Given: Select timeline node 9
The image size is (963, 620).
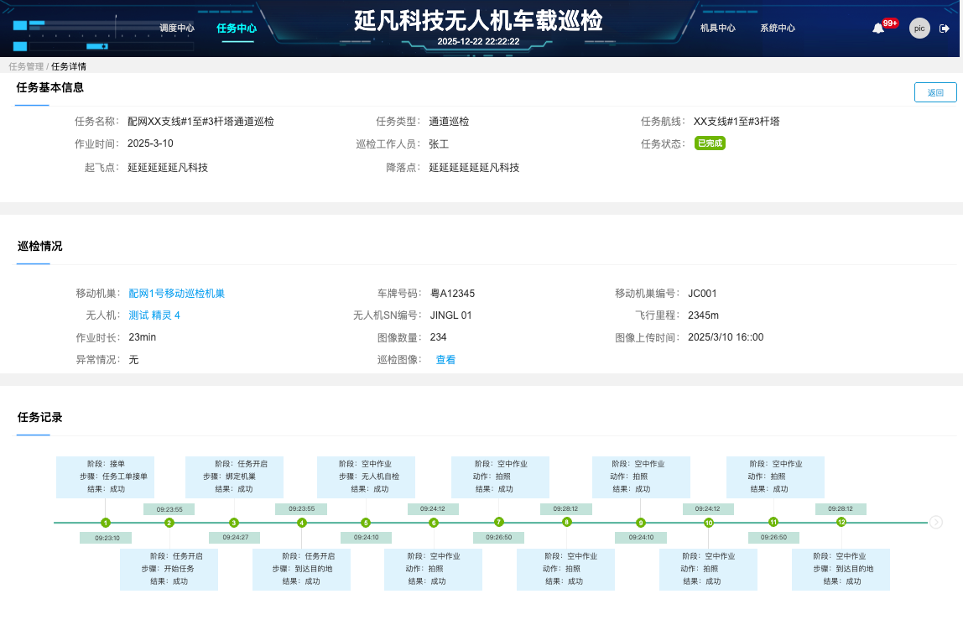Looking at the screenshot, I should click(x=641, y=523).
